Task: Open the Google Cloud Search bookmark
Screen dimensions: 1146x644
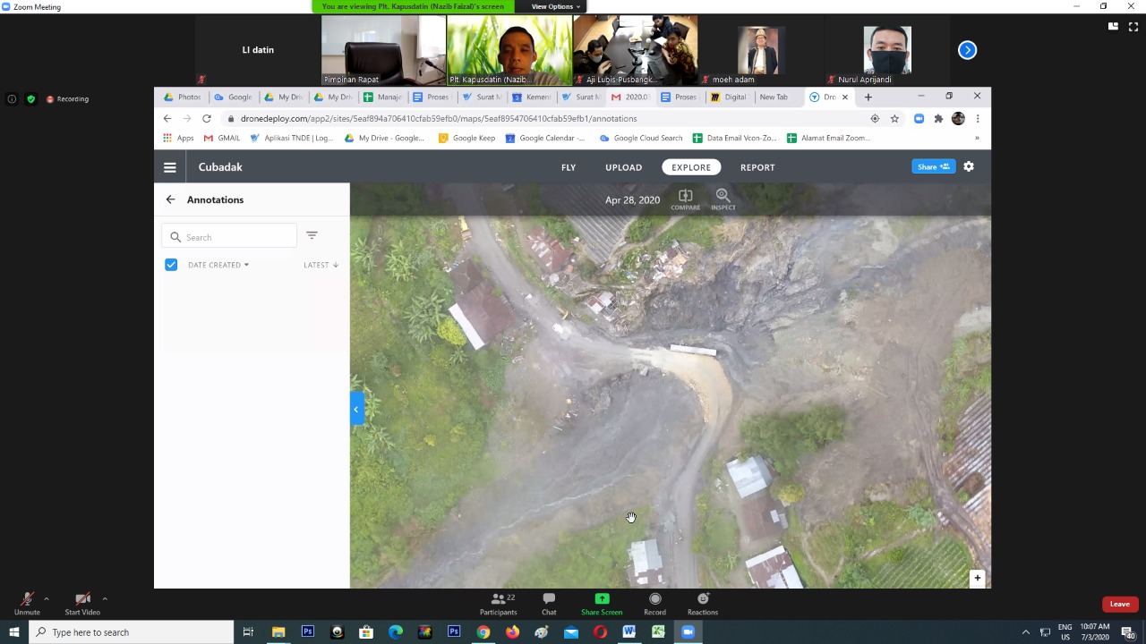Action: [x=641, y=138]
